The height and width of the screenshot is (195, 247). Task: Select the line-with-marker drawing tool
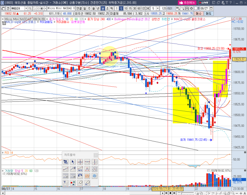(x=73, y=169)
